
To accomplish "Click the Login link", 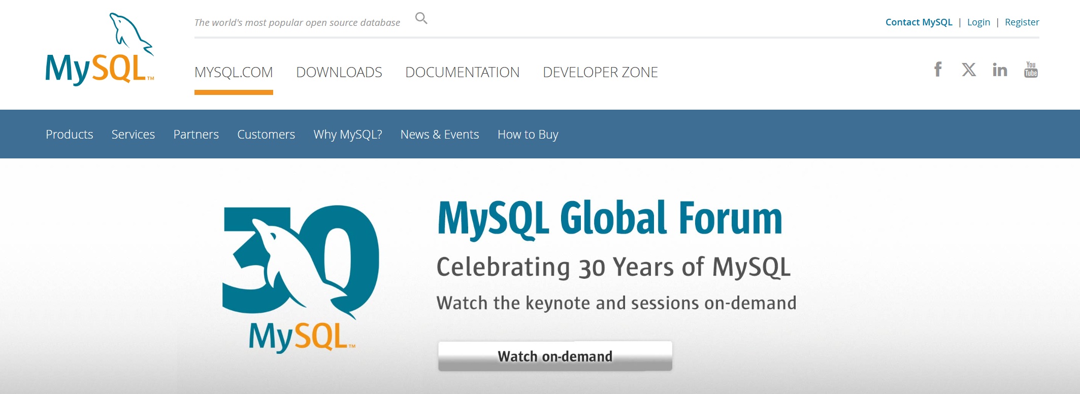I will coord(978,22).
